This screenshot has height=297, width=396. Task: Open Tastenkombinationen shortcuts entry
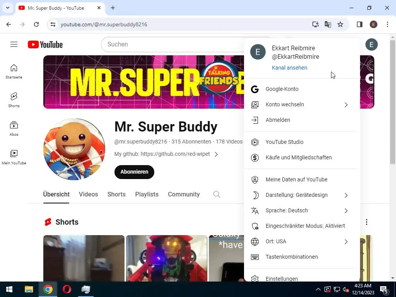(x=302, y=257)
